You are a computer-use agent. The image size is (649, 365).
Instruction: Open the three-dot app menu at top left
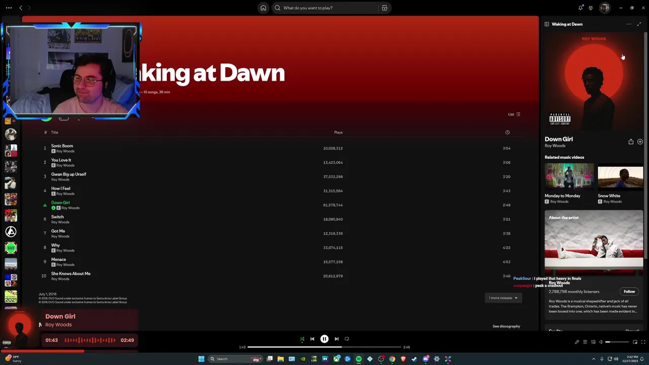pos(9,8)
